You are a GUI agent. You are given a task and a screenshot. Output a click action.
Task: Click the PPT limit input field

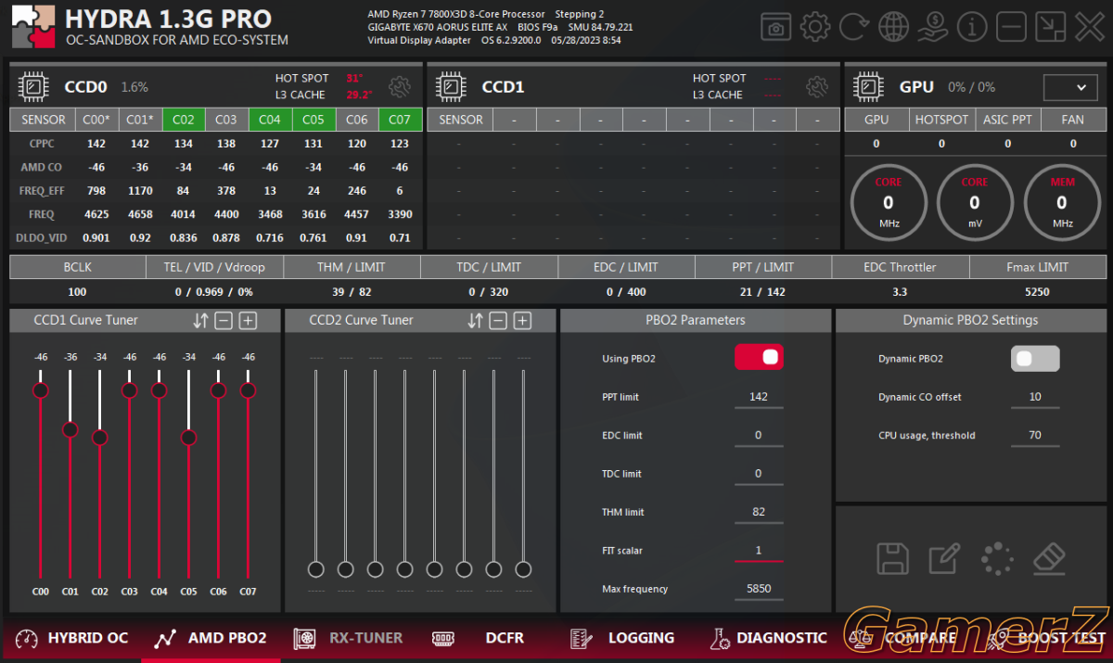coord(759,397)
